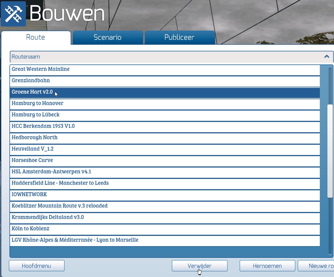Select the Horseshoe Curve route

click(x=32, y=160)
